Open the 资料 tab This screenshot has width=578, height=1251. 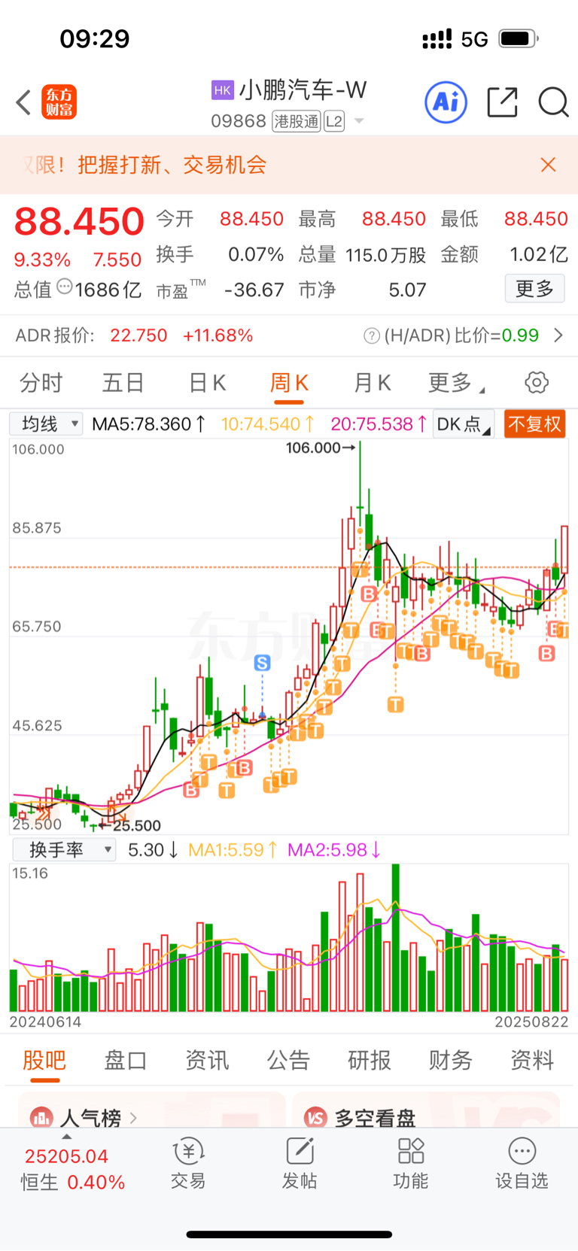[532, 1060]
